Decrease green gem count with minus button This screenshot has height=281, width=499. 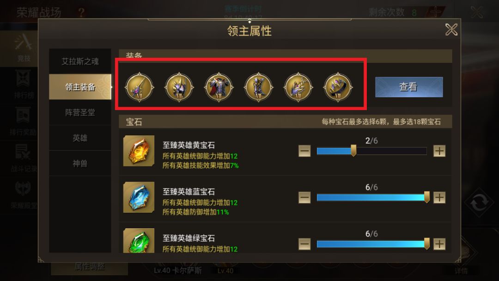click(x=304, y=244)
